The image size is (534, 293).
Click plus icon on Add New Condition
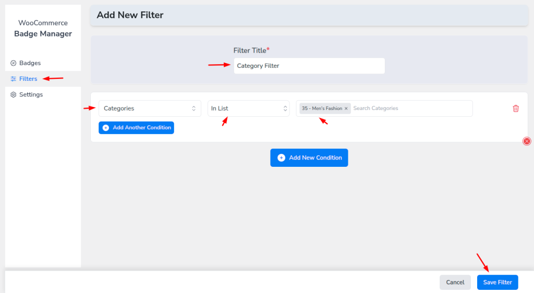pos(281,157)
